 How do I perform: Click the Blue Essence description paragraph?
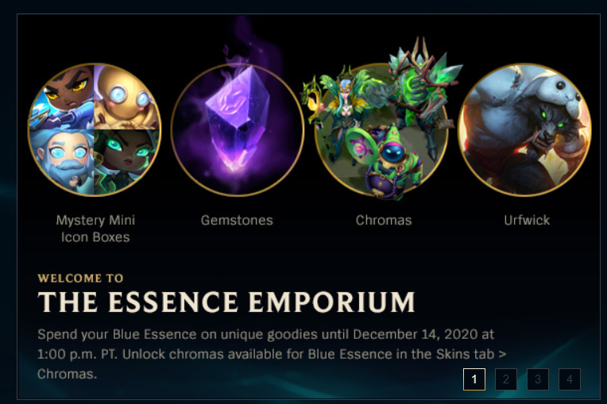(272, 354)
